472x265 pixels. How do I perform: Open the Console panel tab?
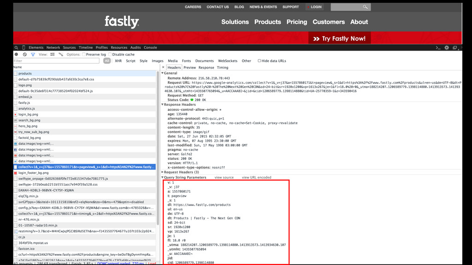coord(150,47)
